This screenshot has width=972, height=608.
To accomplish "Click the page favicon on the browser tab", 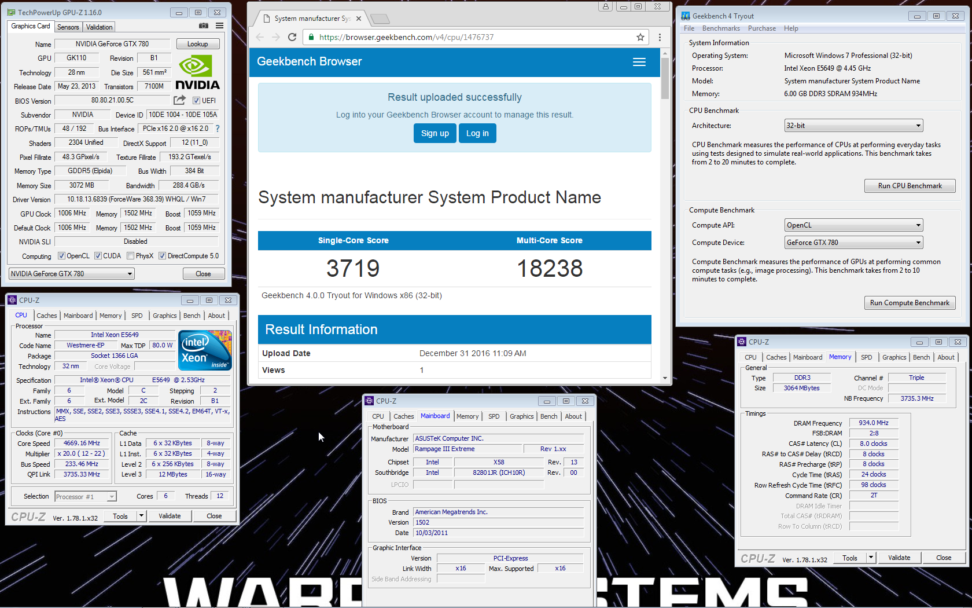I will pos(267,19).
